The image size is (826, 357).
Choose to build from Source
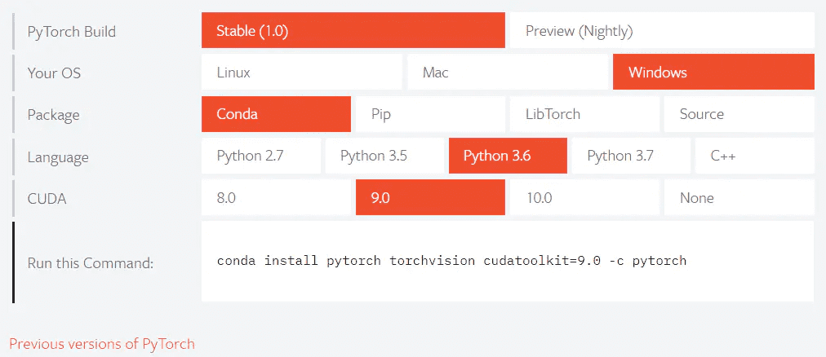click(739, 114)
